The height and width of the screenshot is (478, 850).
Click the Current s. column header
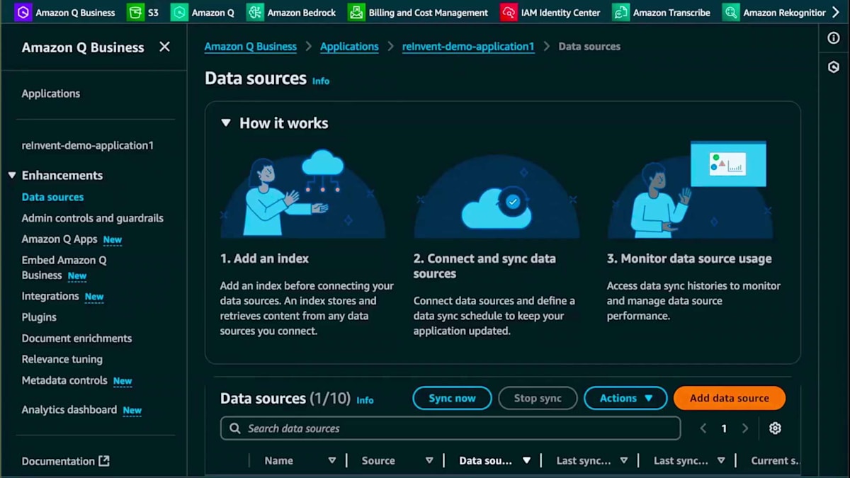pyautogui.click(x=775, y=460)
